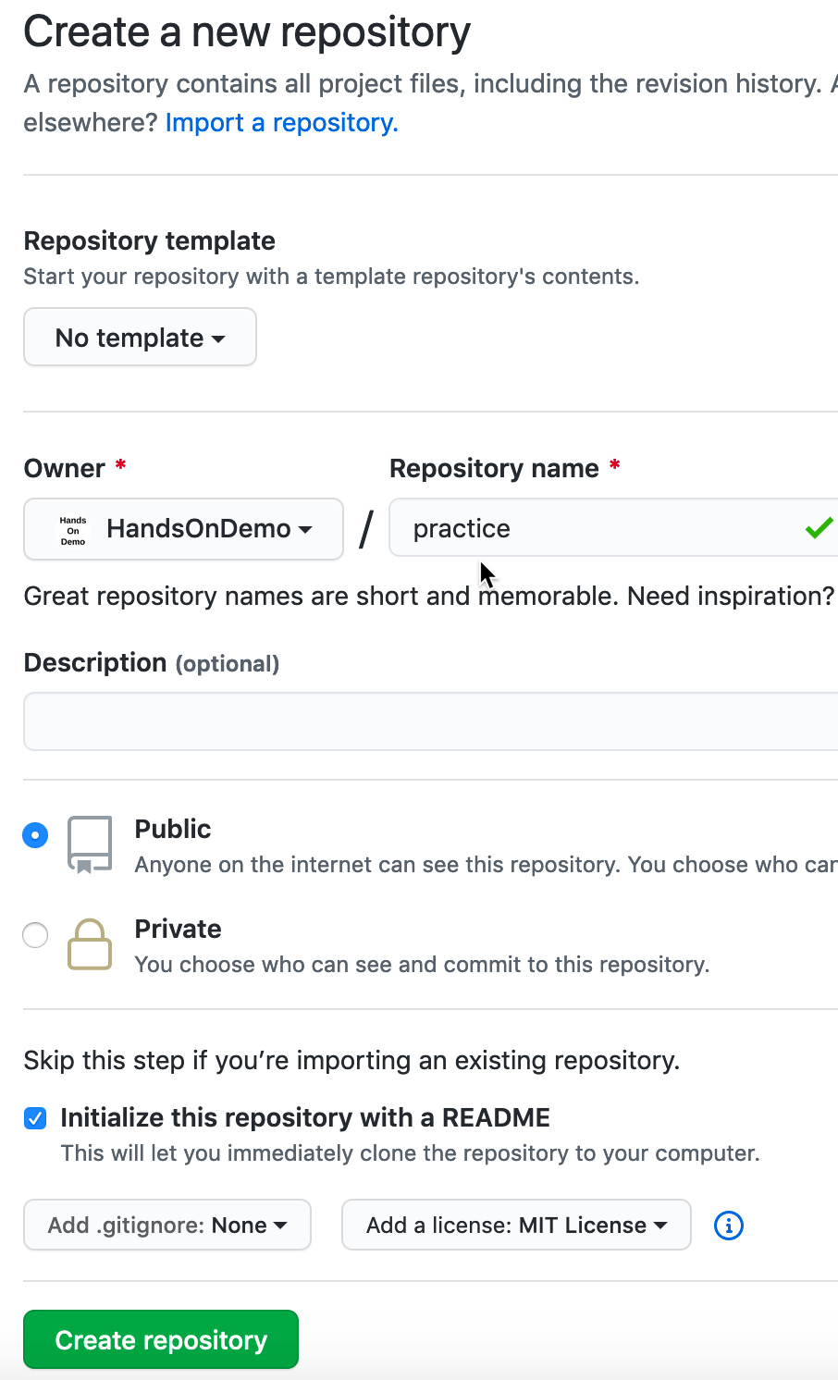
Task: Open the "Add a license: MIT License" dropdown
Action: pyautogui.click(x=515, y=1225)
